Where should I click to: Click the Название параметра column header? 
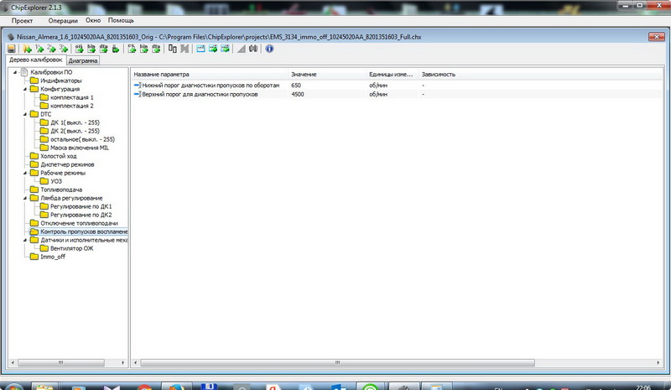pyautogui.click(x=164, y=74)
